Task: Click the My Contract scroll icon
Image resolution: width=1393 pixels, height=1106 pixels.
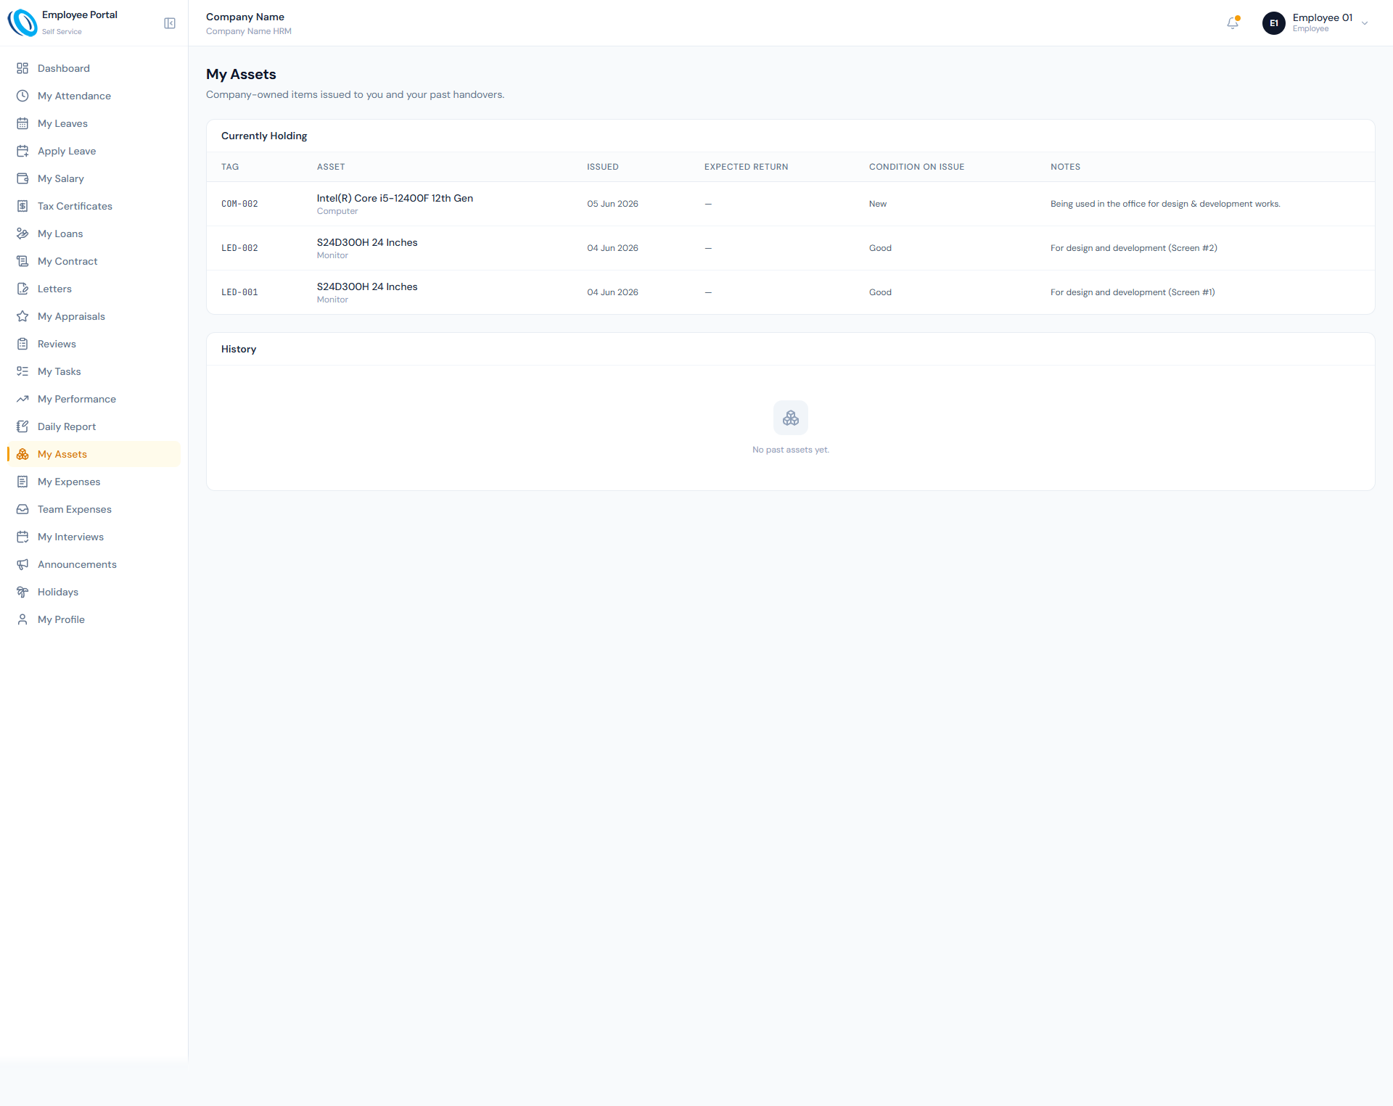Action: [x=22, y=261]
